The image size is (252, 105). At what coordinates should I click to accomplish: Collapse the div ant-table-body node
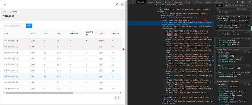[159, 9]
